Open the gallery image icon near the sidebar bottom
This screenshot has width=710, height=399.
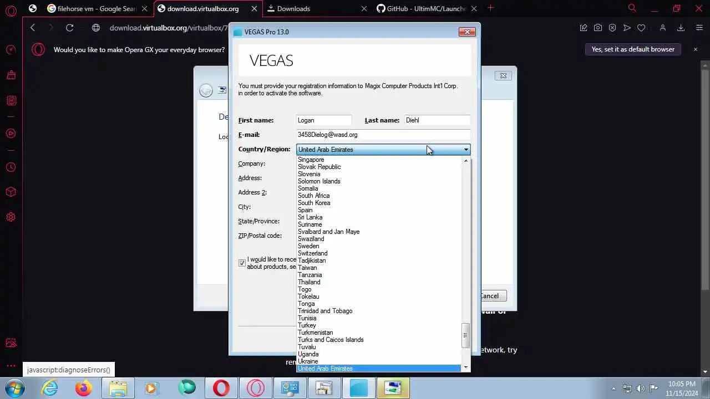click(11, 343)
